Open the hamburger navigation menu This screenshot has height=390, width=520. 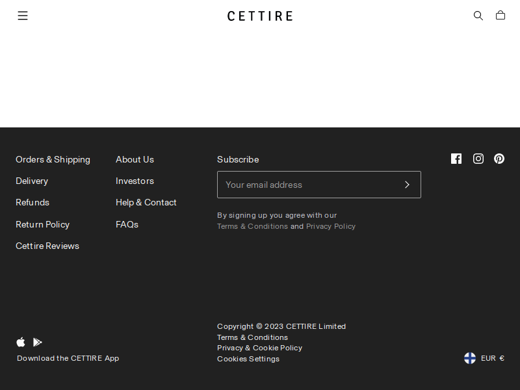(x=23, y=16)
